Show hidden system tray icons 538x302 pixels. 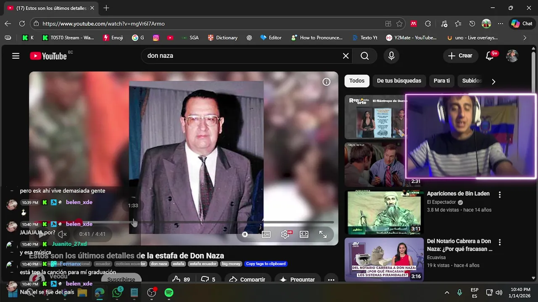[447, 292]
